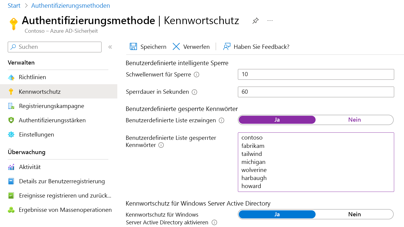The height and width of the screenshot is (227, 404).
Task: Click the Speichern save disk icon
Action: 133,47
